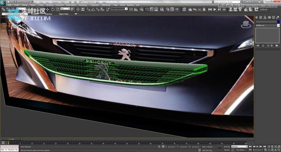This screenshot has width=281, height=152.
Task: Open the named selection sets dropdown
Action: [x=119, y=9]
